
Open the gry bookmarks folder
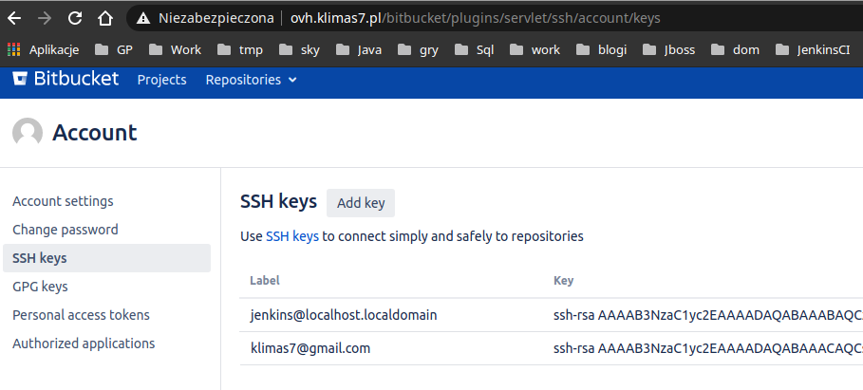tap(419, 50)
